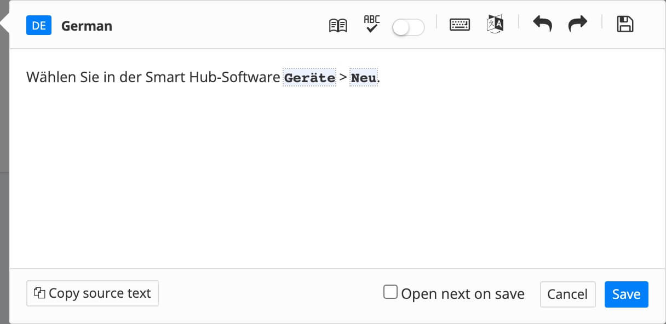The image size is (666, 324).
Task: Open the virtual keyboard icon
Action: 460,25
